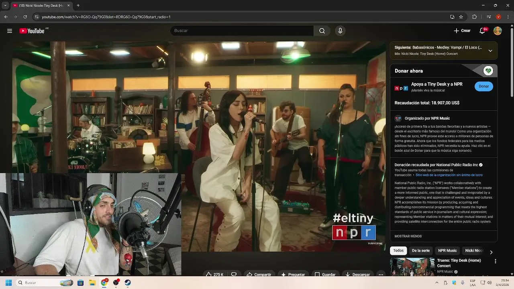This screenshot has height=289, width=514.
Task: Click the video player to pause
Action: pos(199,146)
